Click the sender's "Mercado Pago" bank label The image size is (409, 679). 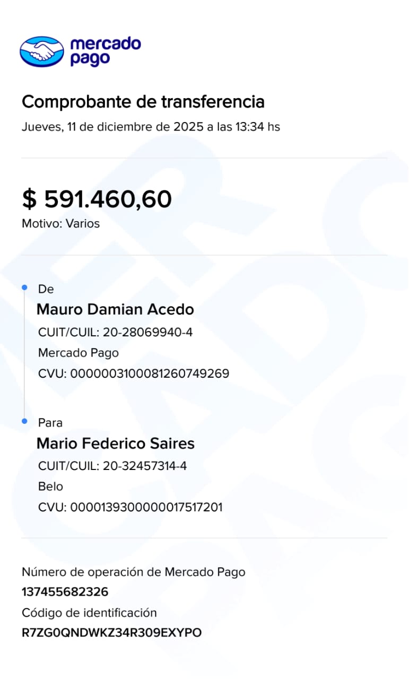[79, 353]
